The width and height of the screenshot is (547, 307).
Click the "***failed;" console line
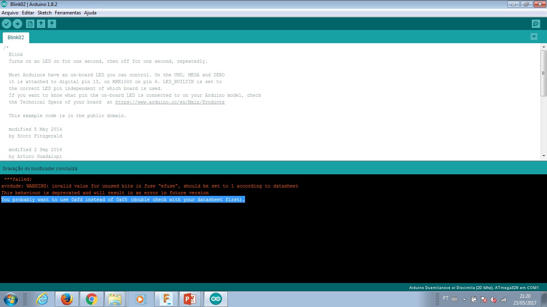(18, 179)
